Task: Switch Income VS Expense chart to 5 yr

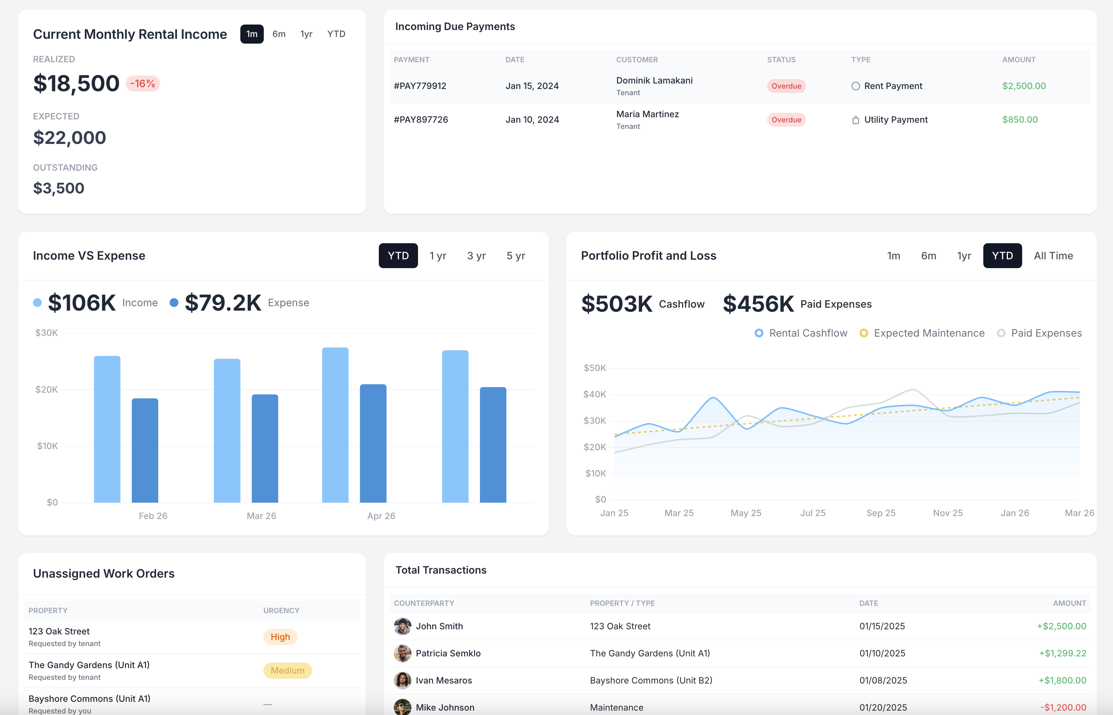Action: (x=515, y=256)
